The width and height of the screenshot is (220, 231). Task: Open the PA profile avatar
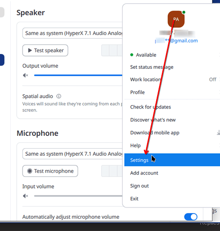pyautogui.click(x=176, y=19)
